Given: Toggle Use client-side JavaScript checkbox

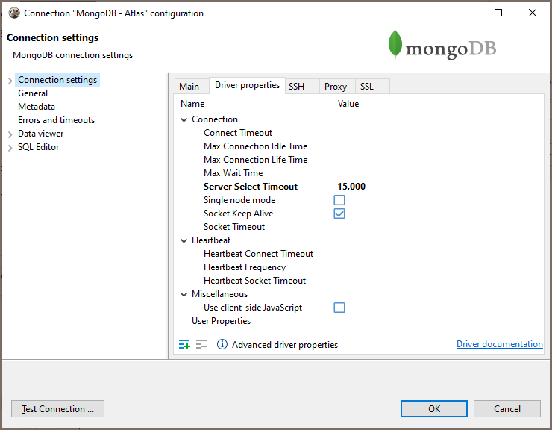Looking at the screenshot, I should click(339, 308).
